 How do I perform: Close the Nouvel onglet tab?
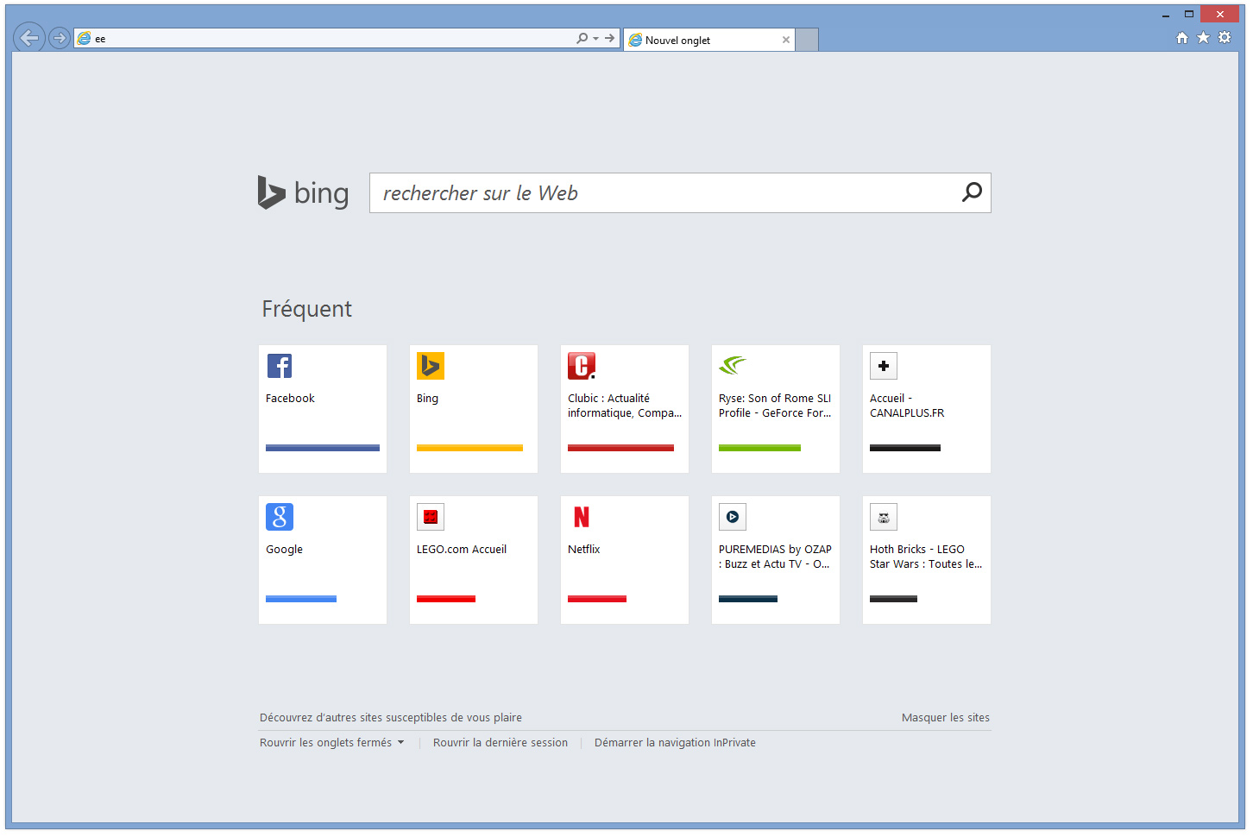click(786, 40)
